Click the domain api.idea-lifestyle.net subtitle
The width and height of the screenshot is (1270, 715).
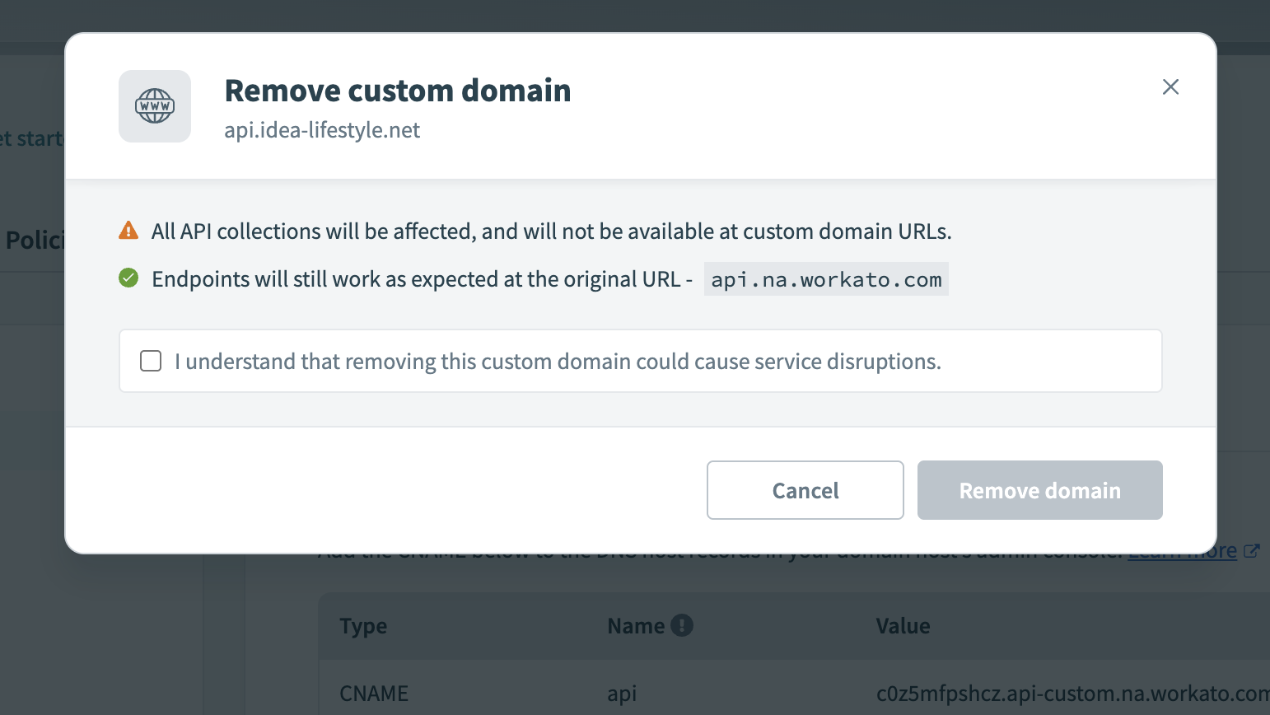coord(322,130)
